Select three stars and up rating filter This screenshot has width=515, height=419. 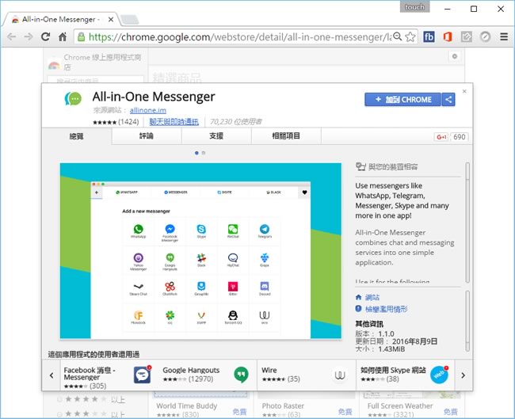[91, 413]
